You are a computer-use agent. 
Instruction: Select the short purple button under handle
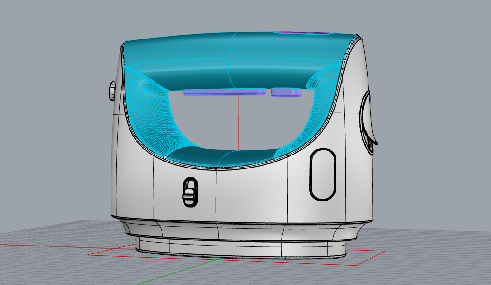[286, 92]
